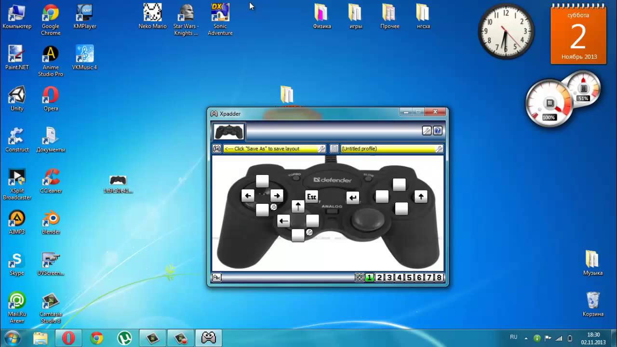This screenshot has height=347, width=617.
Task: Switch to set 4 in Xpadder
Action: pos(399,278)
